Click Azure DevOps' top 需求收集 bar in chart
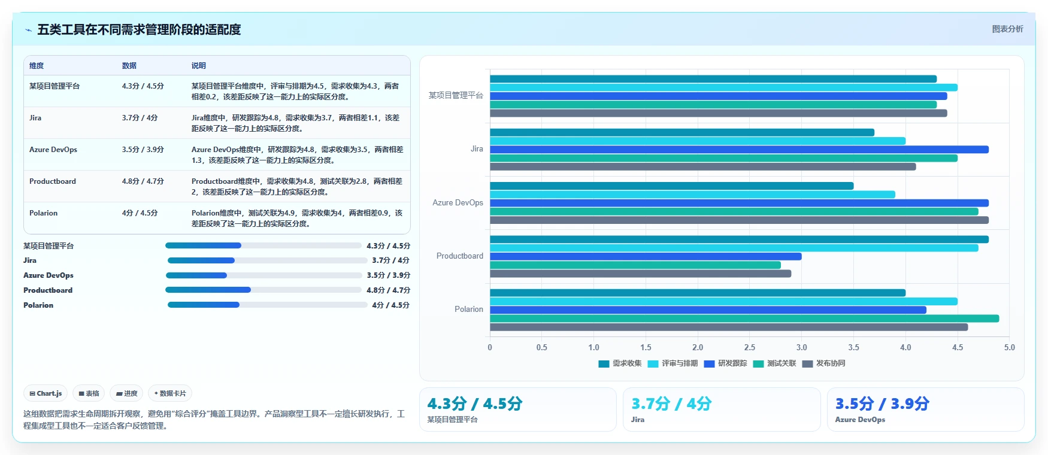The image size is (1048, 455). pyautogui.click(x=671, y=186)
